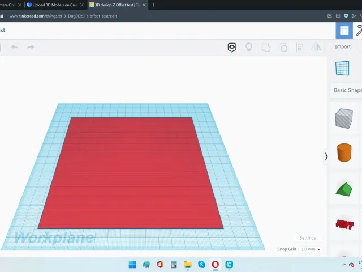Screen dimensions: 362x272
Task: Click the blue shield ad-blocker icon
Action: tap(346, 16)
